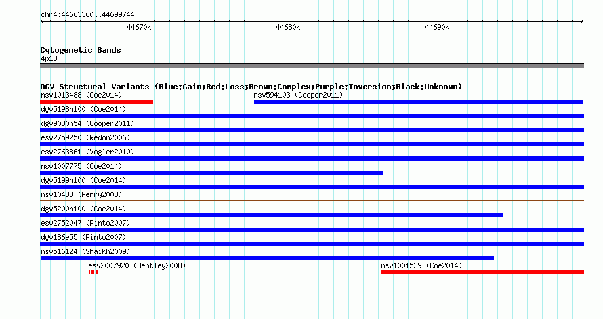603x319 pixels.
Task: Click the thin brown nsv10488 complex line
Action: [312, 200]
